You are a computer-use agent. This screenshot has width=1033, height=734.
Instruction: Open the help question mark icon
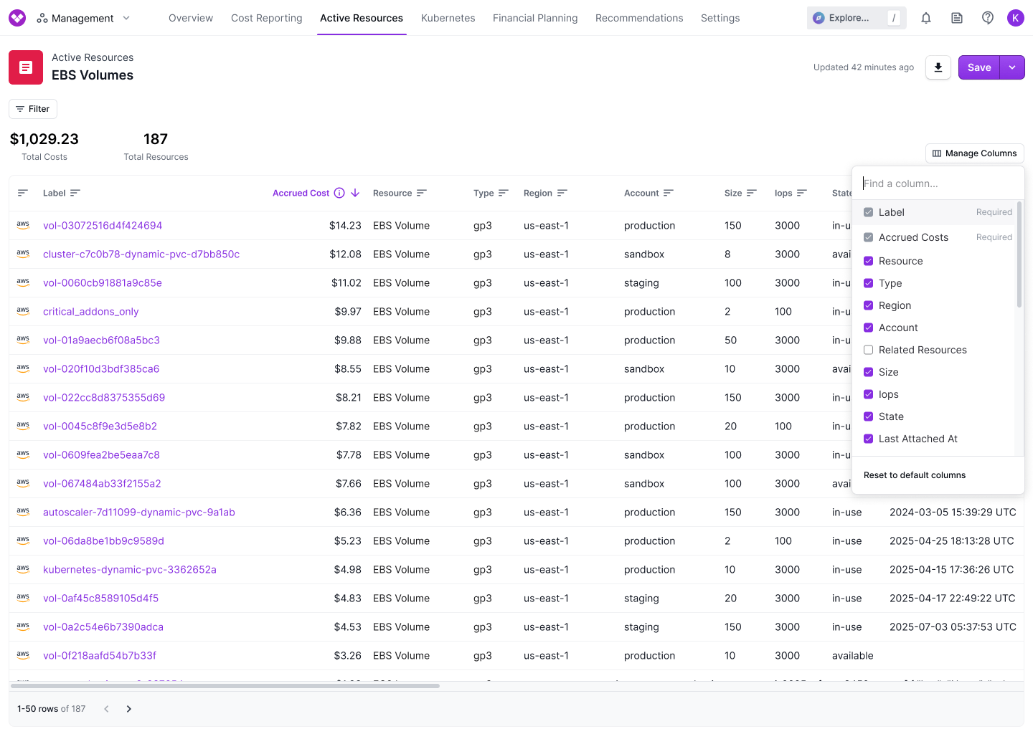(x=988, y=18)
